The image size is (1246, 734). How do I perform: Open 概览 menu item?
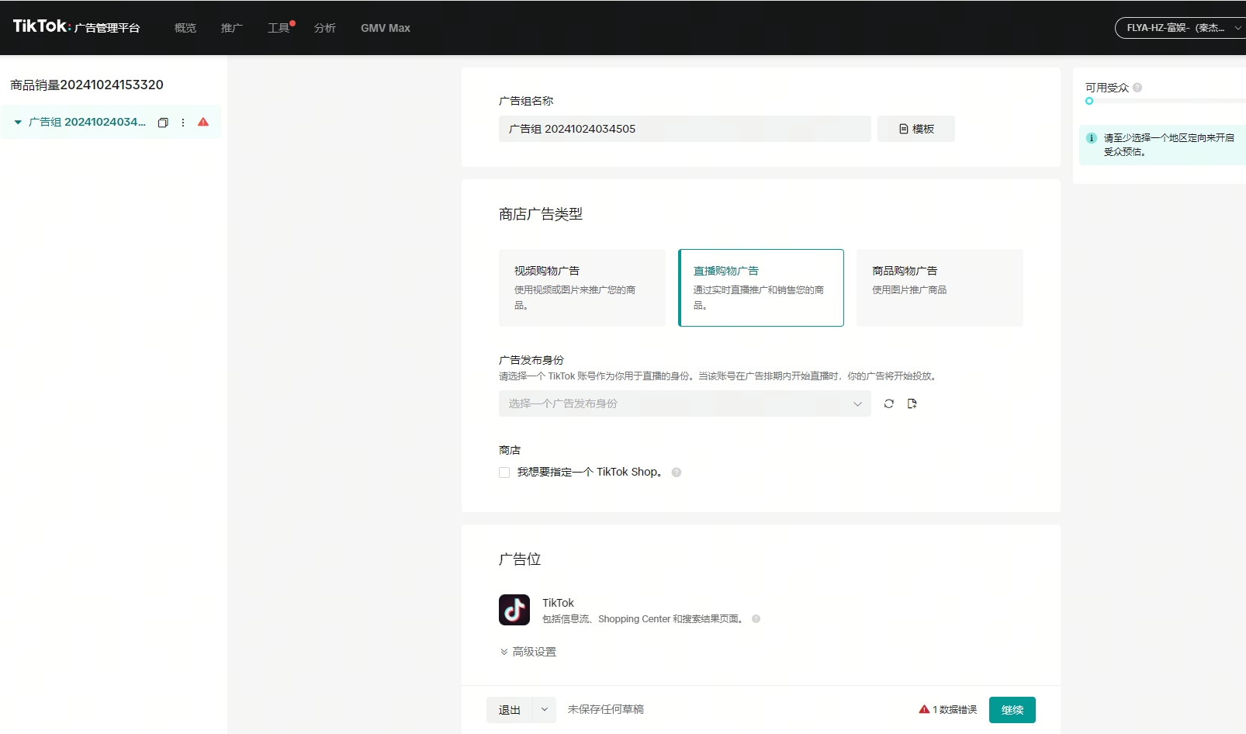(x=185, y=28)
